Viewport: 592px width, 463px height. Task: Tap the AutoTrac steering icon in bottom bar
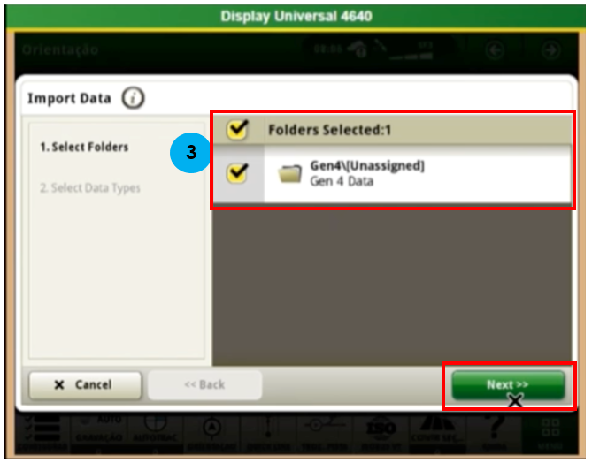coord(156,428)
